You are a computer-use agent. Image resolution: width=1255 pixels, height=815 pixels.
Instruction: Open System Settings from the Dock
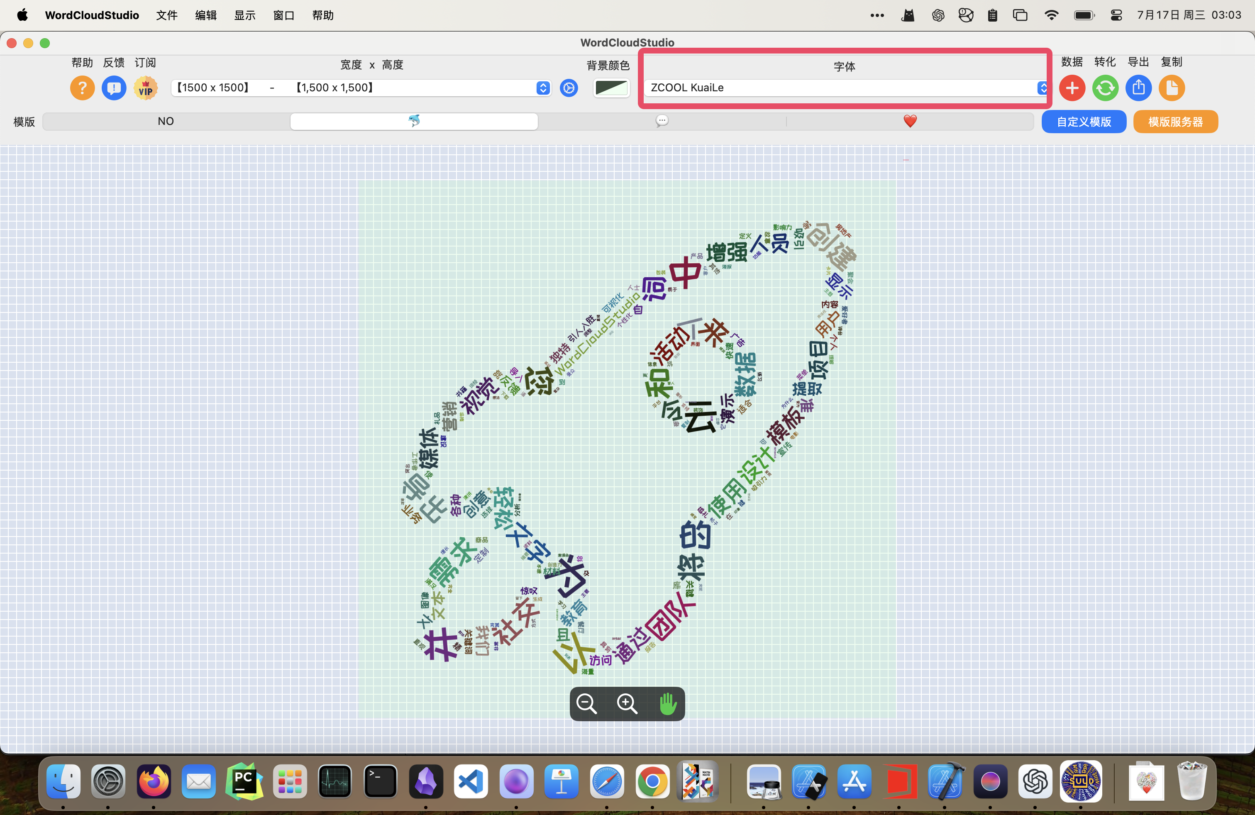coord(108,781)
